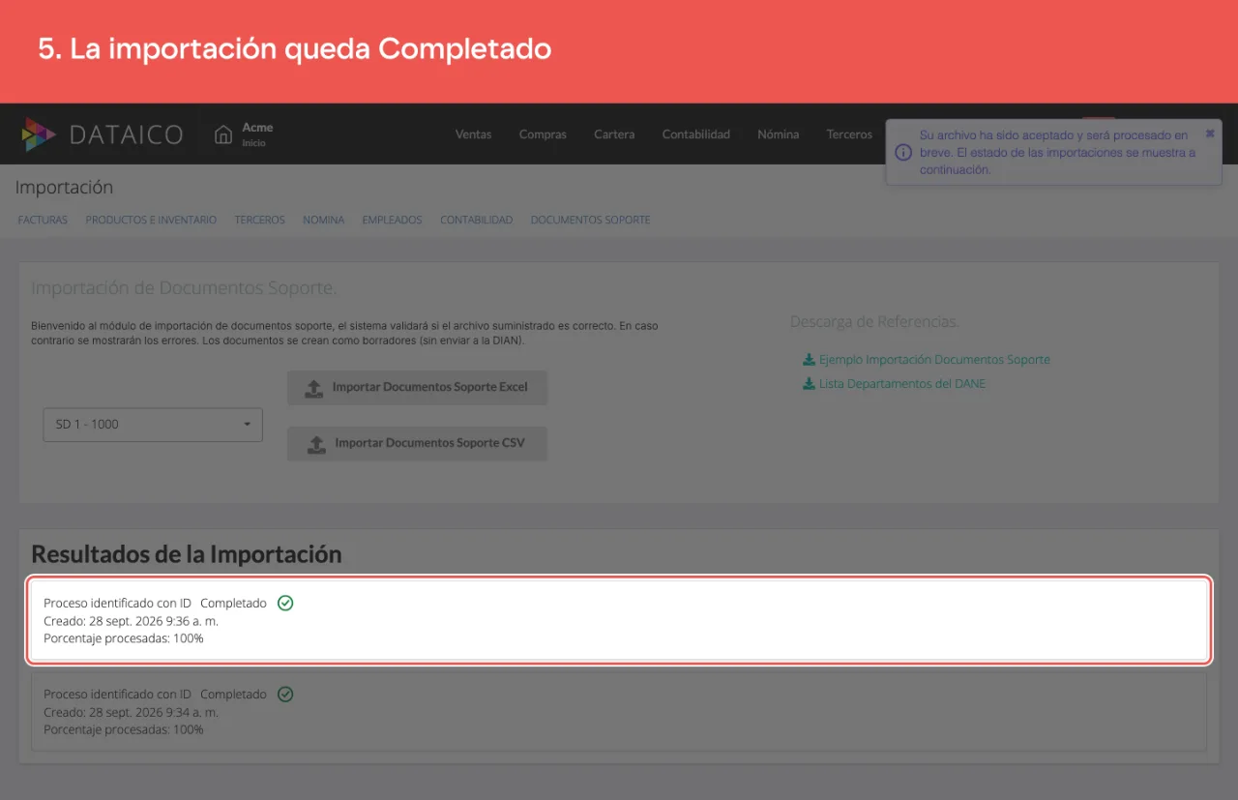The height and width of the screenshot is (800, 1238).
Task: Click download icon beside Lista Departamentos
Action: (x=809, y=384)
